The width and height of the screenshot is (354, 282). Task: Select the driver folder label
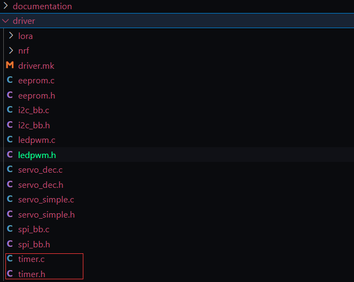24,21
